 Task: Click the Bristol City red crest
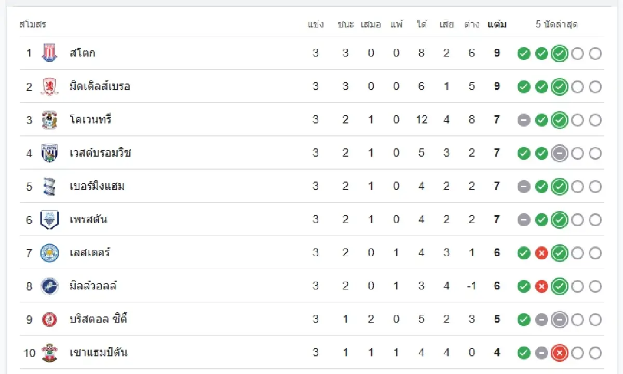[49, 320]
